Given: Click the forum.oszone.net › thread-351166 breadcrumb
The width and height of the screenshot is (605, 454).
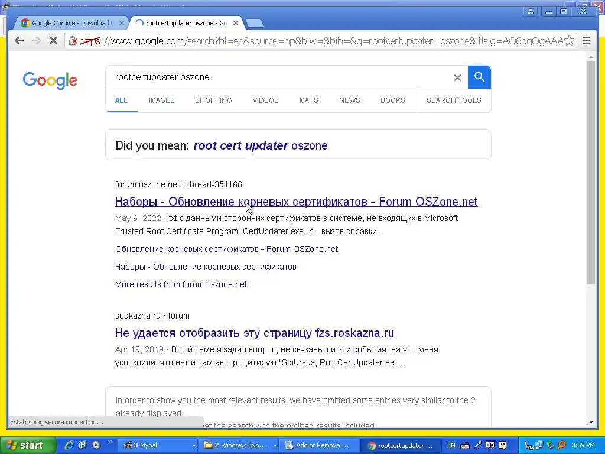Looking at the screenshot, I should pyautogui.click(x=178, y=184).
